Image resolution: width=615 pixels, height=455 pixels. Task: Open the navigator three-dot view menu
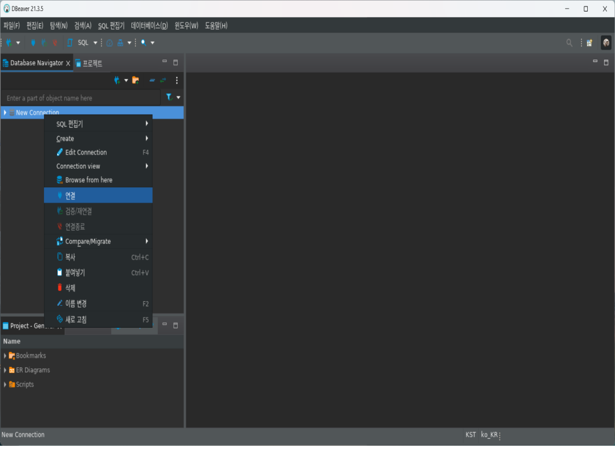click(x=177, y=80)
